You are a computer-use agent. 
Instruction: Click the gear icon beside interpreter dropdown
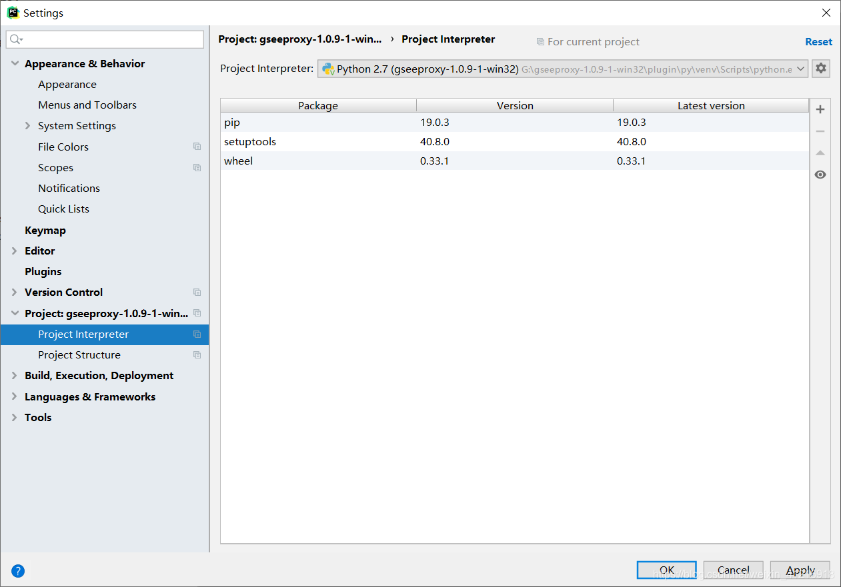click(x=821, y=69)
